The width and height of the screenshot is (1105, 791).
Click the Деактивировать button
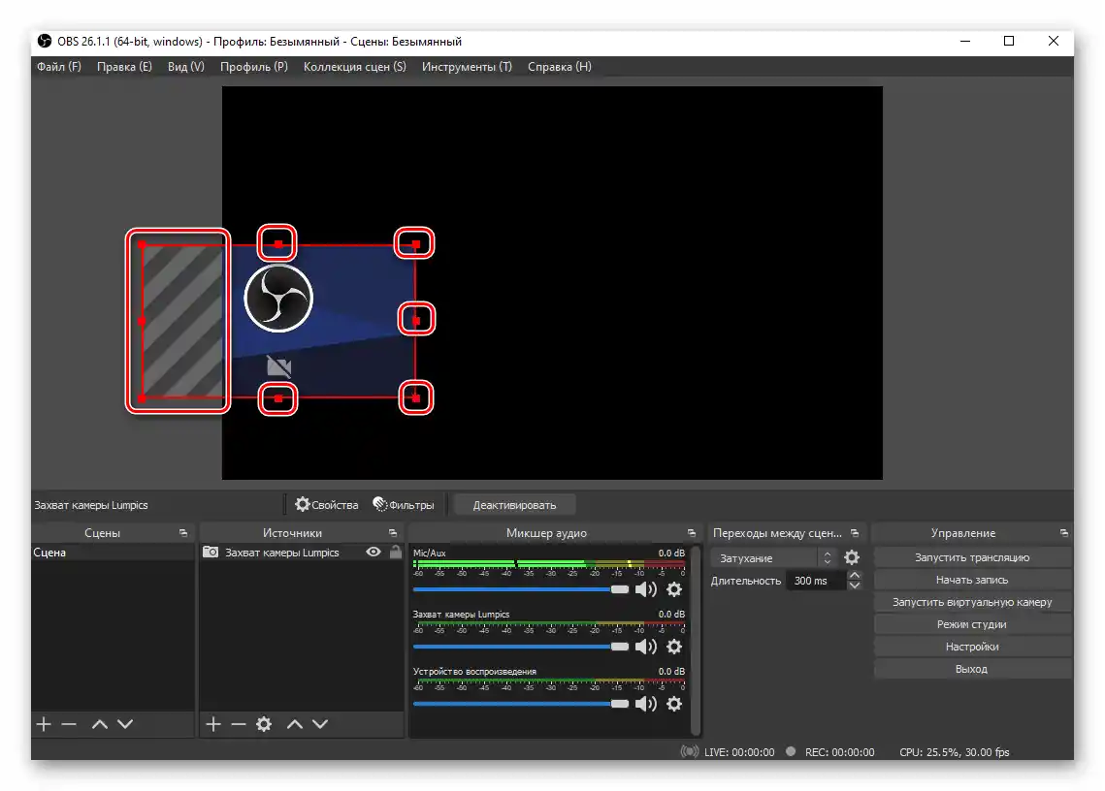(x=514, y=505)
